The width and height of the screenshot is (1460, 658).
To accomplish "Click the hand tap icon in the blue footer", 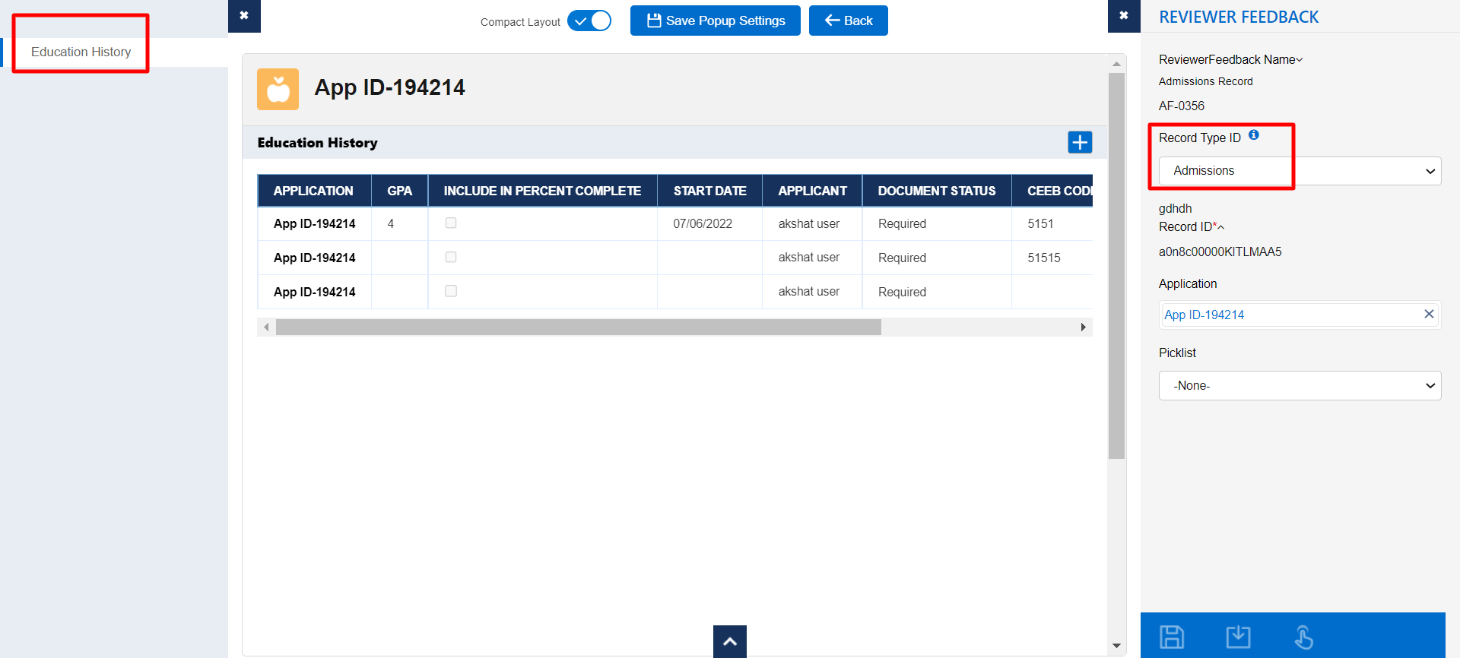I will click(x=1304, y=637).
